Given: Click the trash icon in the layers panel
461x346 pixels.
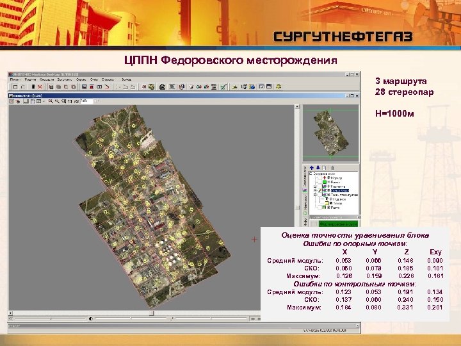Looking at the screenshot, I should click(332, 168).
